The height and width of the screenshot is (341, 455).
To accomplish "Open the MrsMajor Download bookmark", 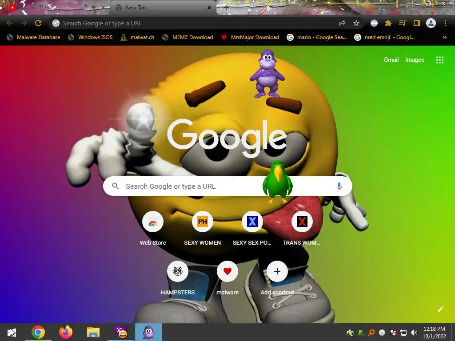I will click(250, 37).
